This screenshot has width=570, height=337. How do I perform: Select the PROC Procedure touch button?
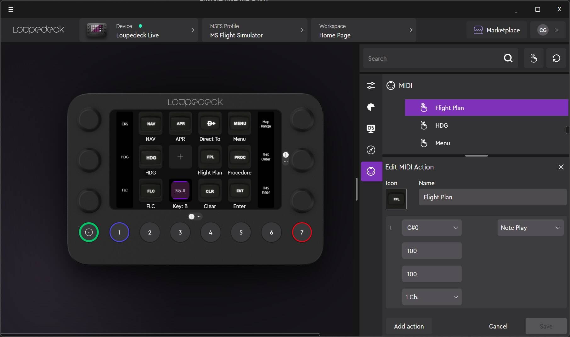240,157
